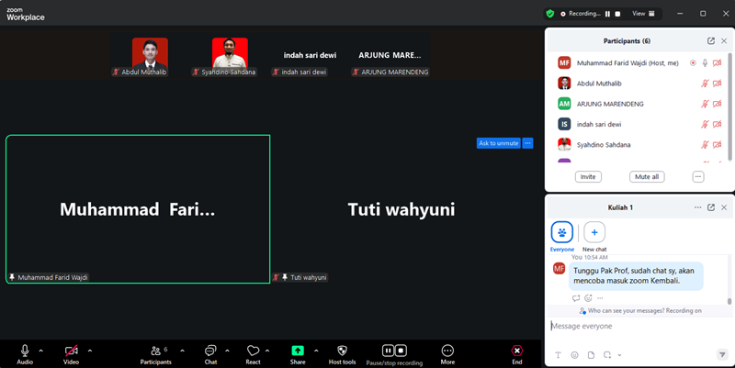735x368 pixels.
Task: Click video-off icon for indah sari dewi
Action: coord(717,124)
